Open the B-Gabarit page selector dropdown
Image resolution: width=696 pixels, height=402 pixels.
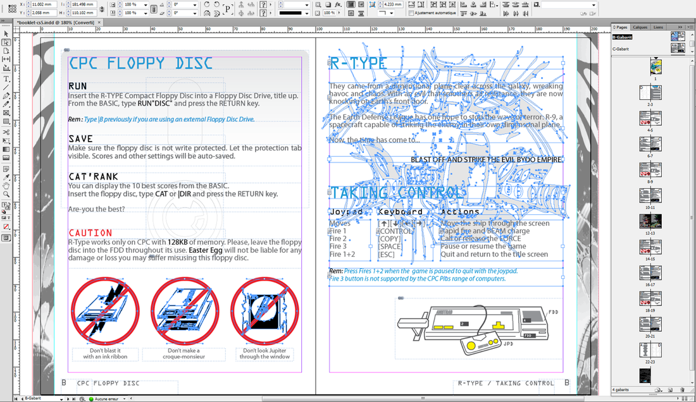click(x=61, y=399)
